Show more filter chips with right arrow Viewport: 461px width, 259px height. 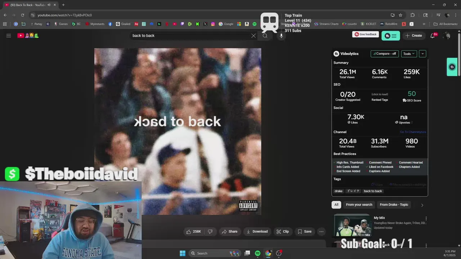point(422,205)
